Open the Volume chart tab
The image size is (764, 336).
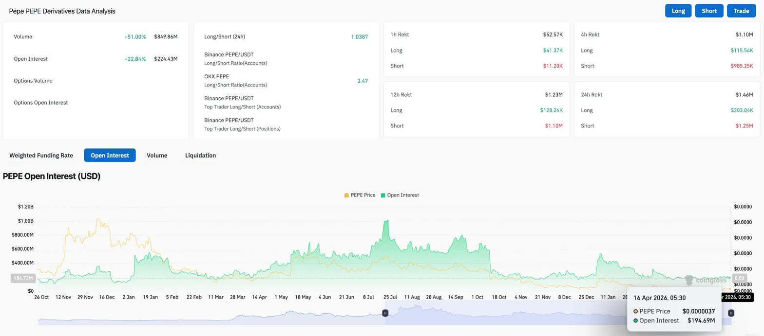(x=157, y=156)
